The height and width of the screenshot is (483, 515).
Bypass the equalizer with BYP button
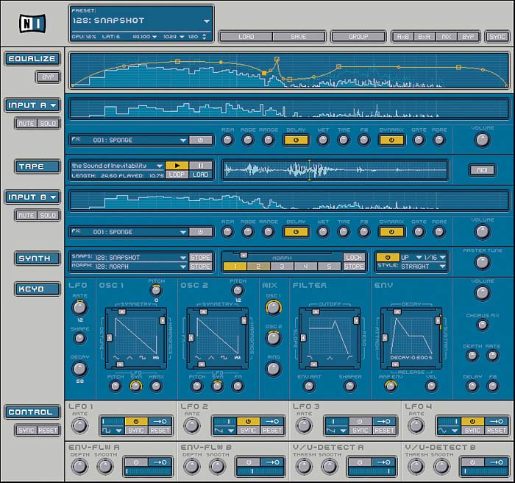tap(48, 77)
